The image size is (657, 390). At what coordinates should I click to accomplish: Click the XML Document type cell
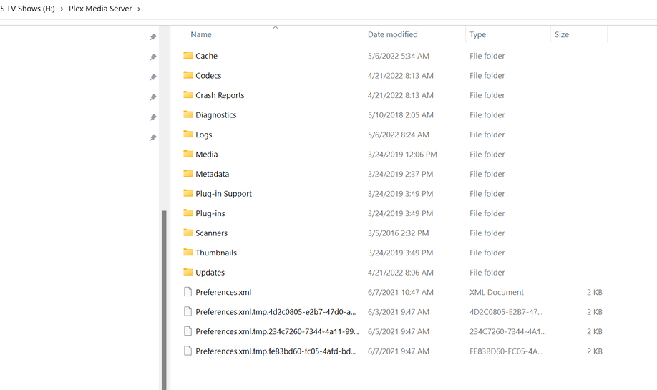coord(497,292)
